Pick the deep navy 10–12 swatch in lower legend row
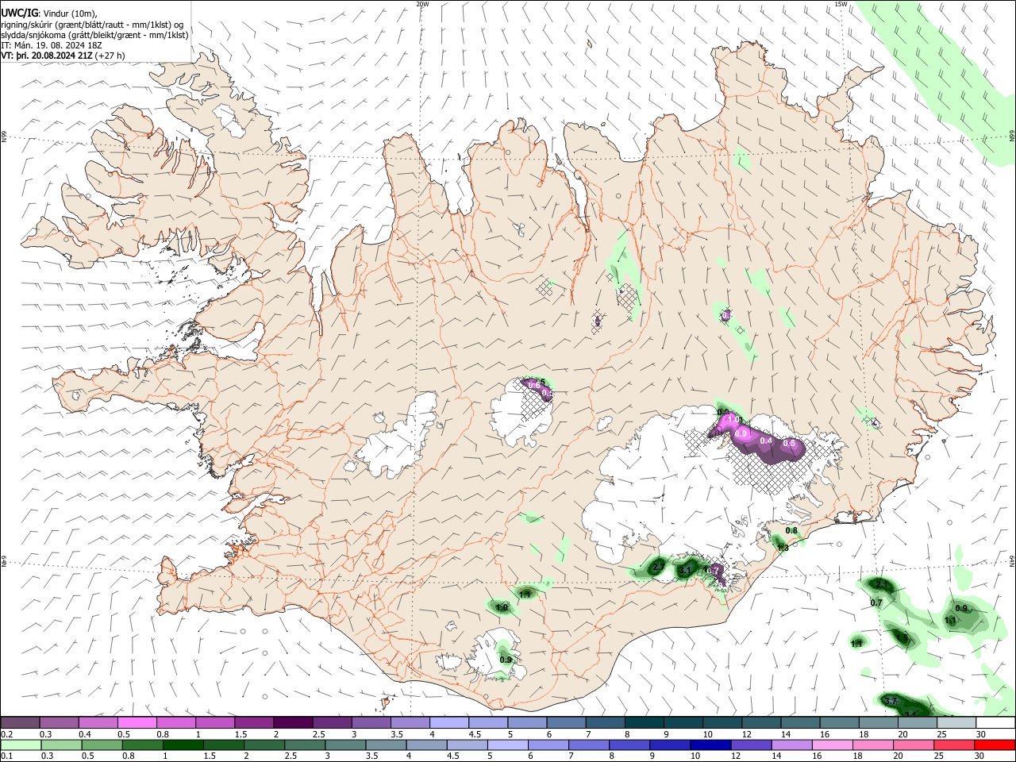The image size is (1016, 762). click(711, 745)
